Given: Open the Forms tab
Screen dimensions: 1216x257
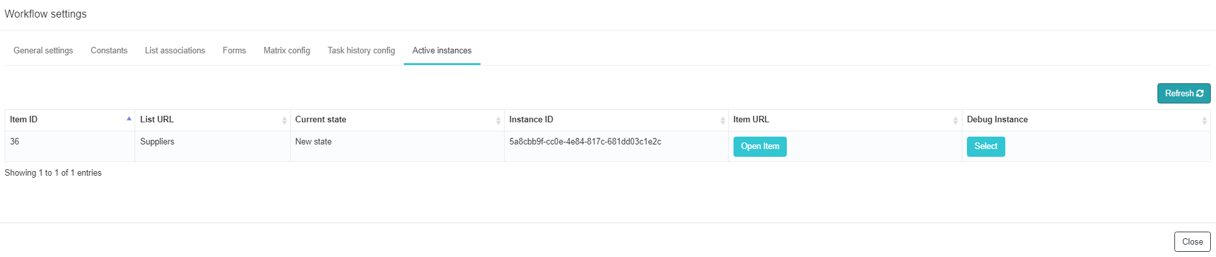Looking at the screenshot, I should [x=234, y=51].
